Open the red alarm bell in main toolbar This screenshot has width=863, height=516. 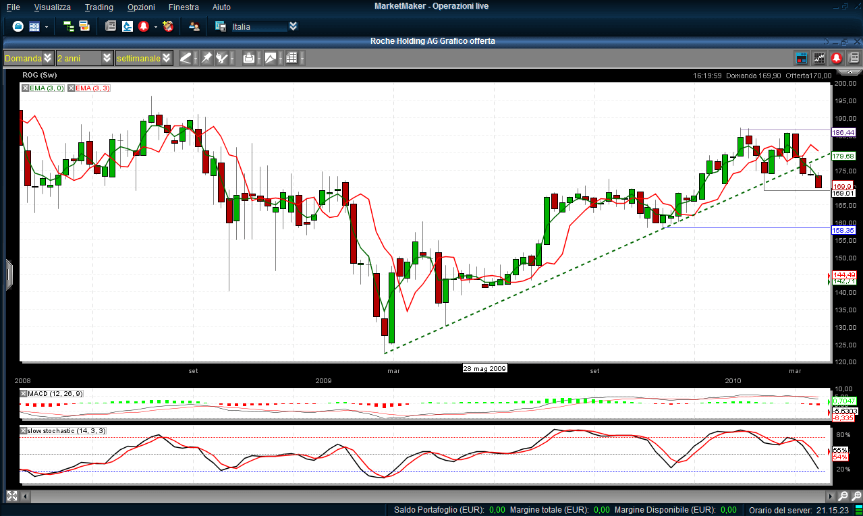click(143, 26)
